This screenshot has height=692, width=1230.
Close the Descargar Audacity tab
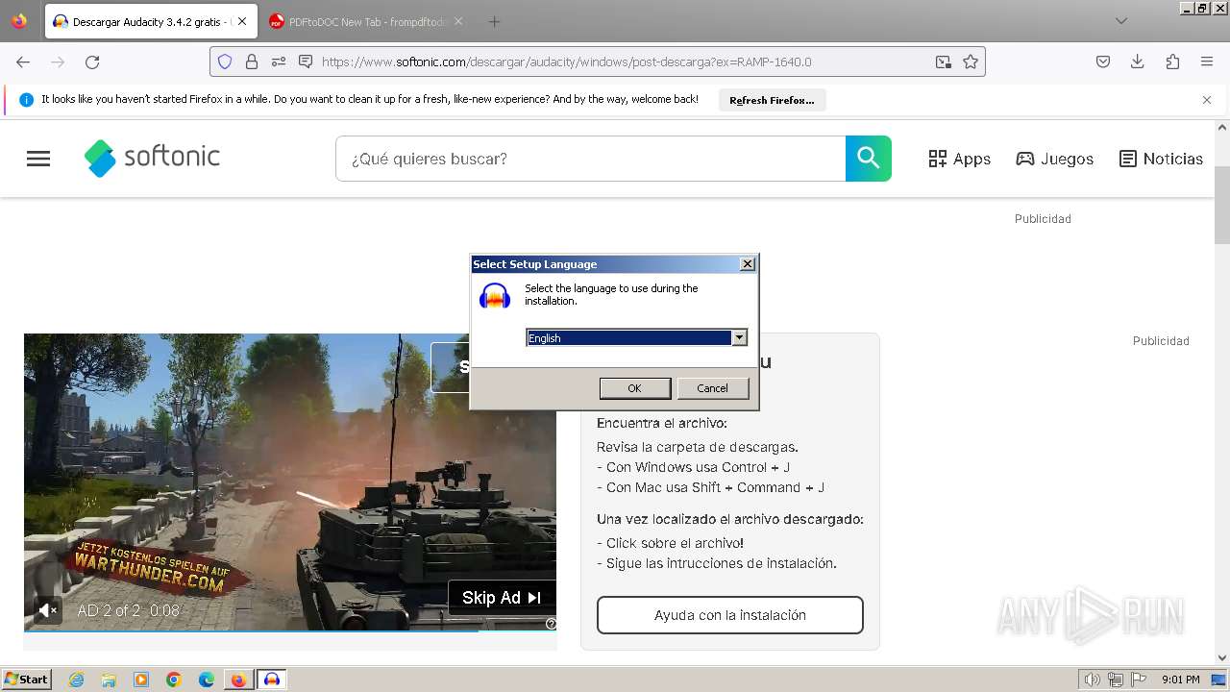(242, 21)
